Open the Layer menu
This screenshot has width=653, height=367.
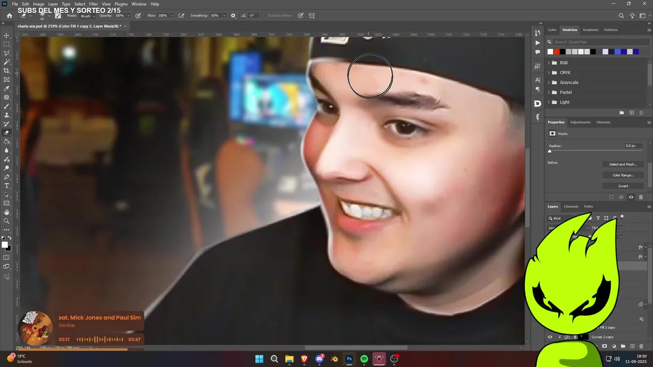[x=53, y=4]
